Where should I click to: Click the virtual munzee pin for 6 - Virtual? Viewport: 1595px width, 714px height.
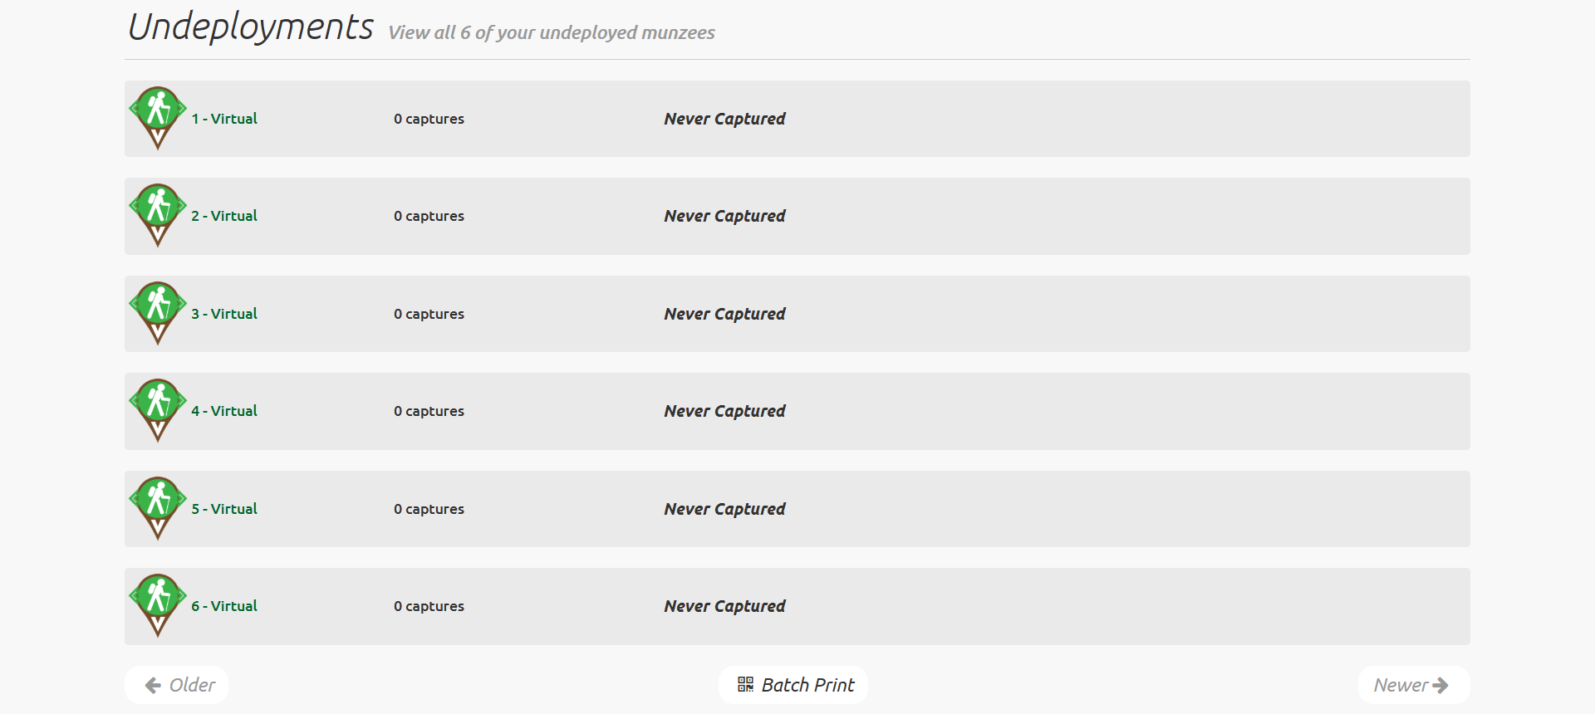pos(158,603)
